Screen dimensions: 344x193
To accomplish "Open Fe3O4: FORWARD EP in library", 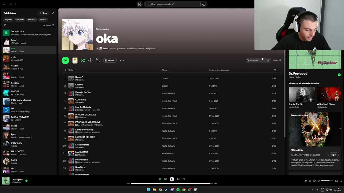I will 29,118.
